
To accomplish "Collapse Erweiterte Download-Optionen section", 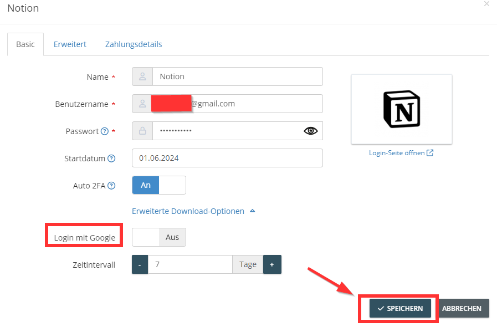I will [193, 211].
